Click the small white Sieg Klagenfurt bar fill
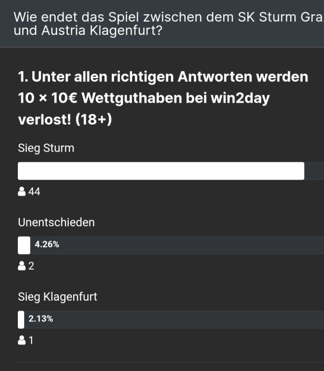The image size is (324, 371). 21,320
